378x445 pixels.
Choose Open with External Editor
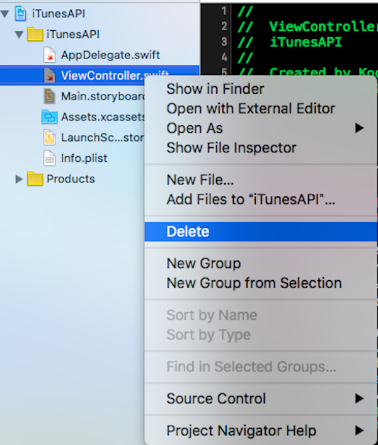(x=261, y=109)
